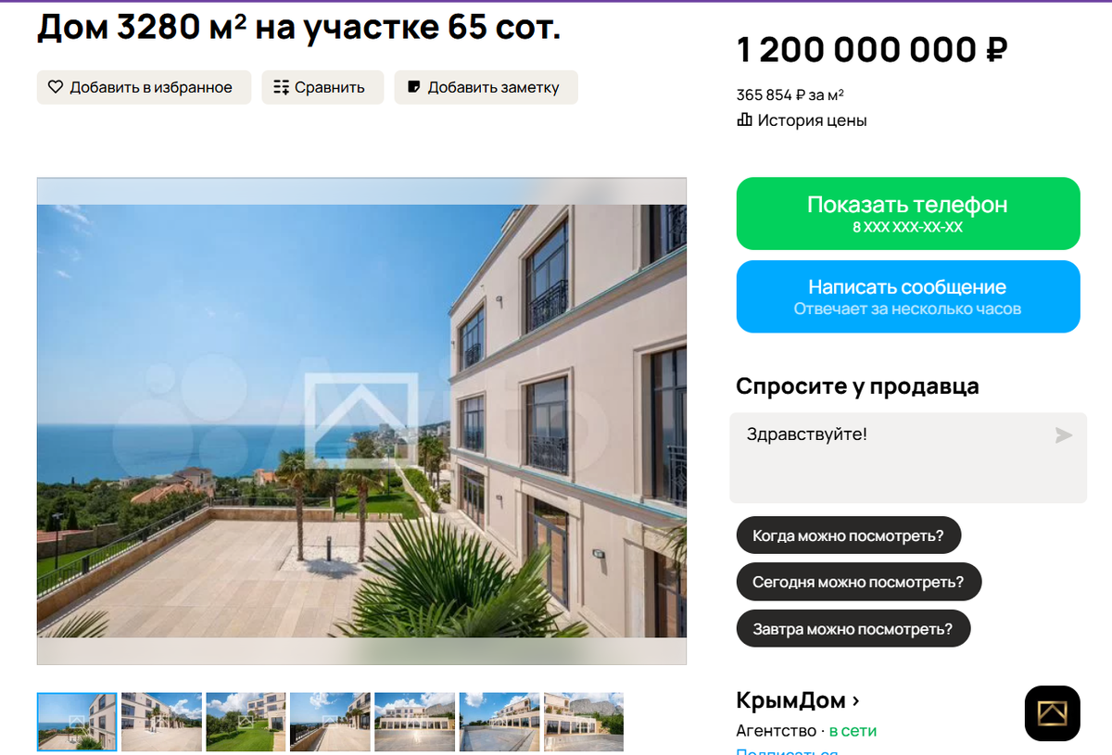Select the fourth photo thumbnail
The image size is (1112, 755).
(x=330, y=722)
